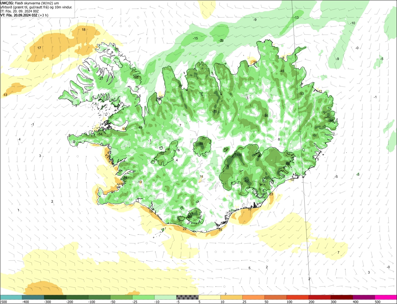The image size is (397, 304).
Task: Pick the red legend swatch between 200 and 300
Action: (x=319, y=297)
